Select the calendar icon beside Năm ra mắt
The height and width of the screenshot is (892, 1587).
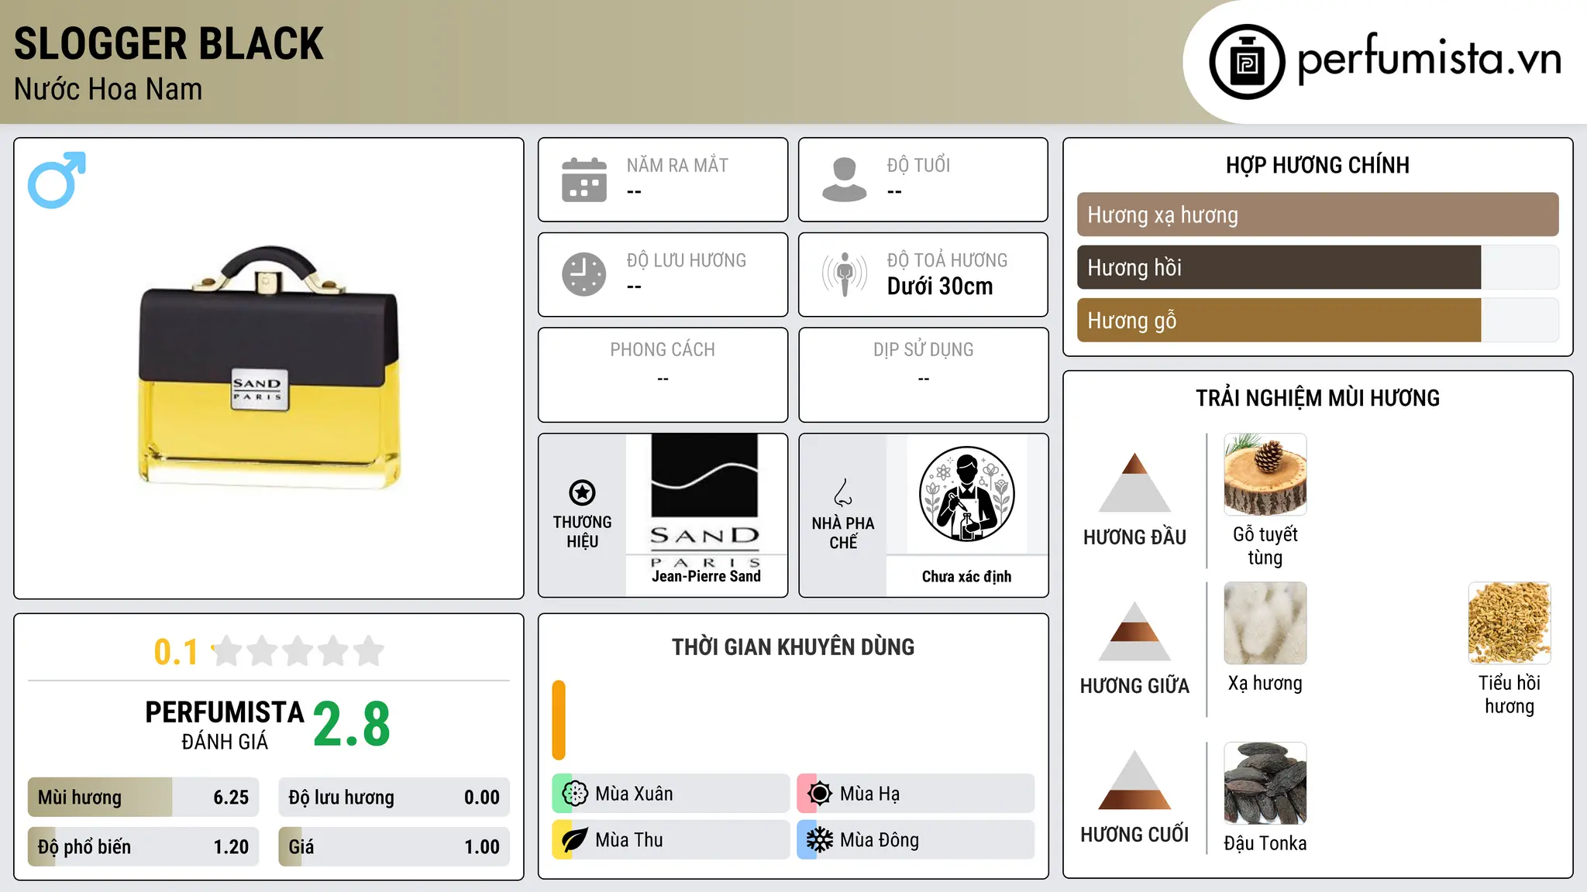coord(584,180)
